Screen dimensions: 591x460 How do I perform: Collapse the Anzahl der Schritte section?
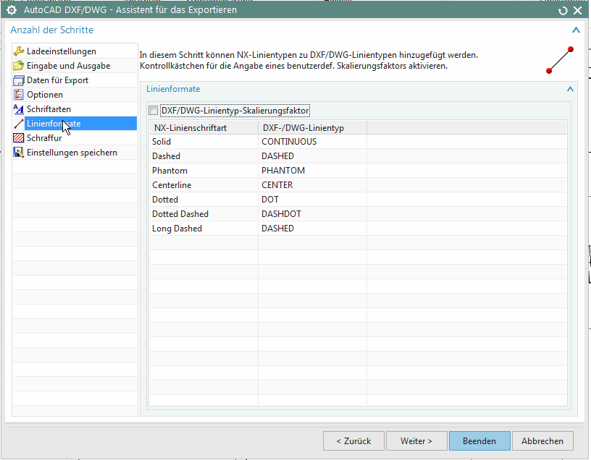point(576,30)
